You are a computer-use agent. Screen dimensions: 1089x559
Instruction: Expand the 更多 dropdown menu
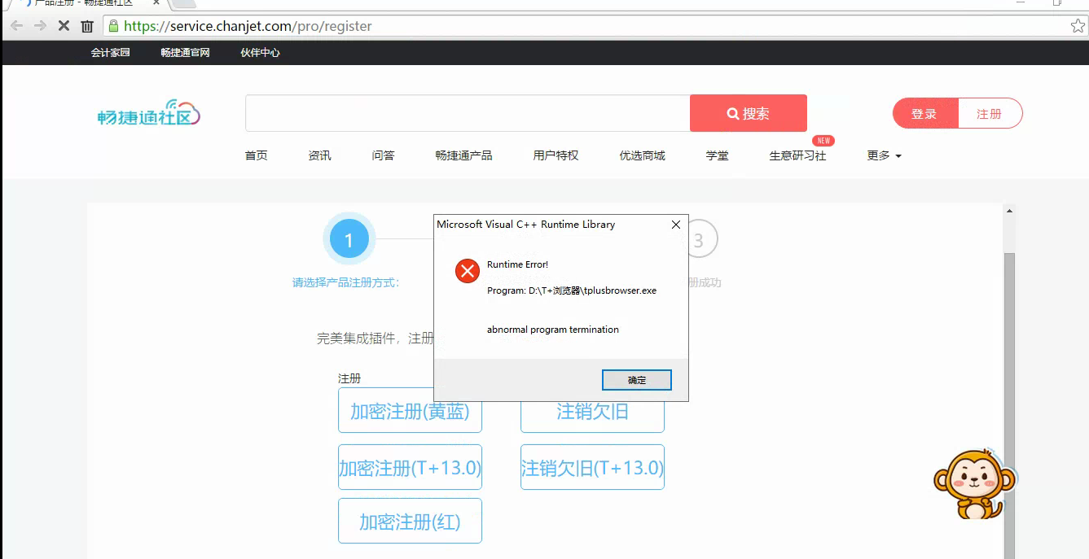pos(884,155)
